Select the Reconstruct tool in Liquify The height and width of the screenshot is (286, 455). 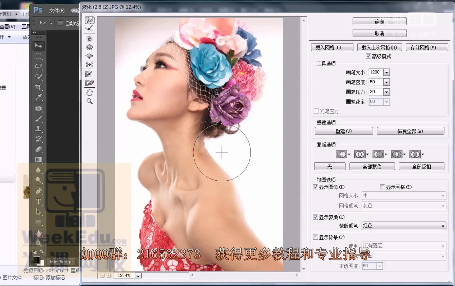(x=89, y=29)
